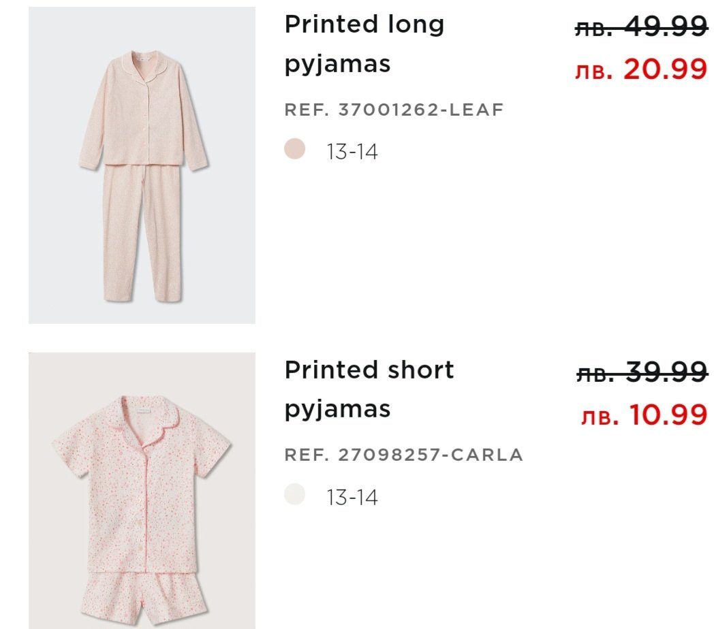Image resolution: width=718 pixels, height=629 pixels.
Task: Click size 13-14 of the short pyjamas
Action: pos(352,498)
